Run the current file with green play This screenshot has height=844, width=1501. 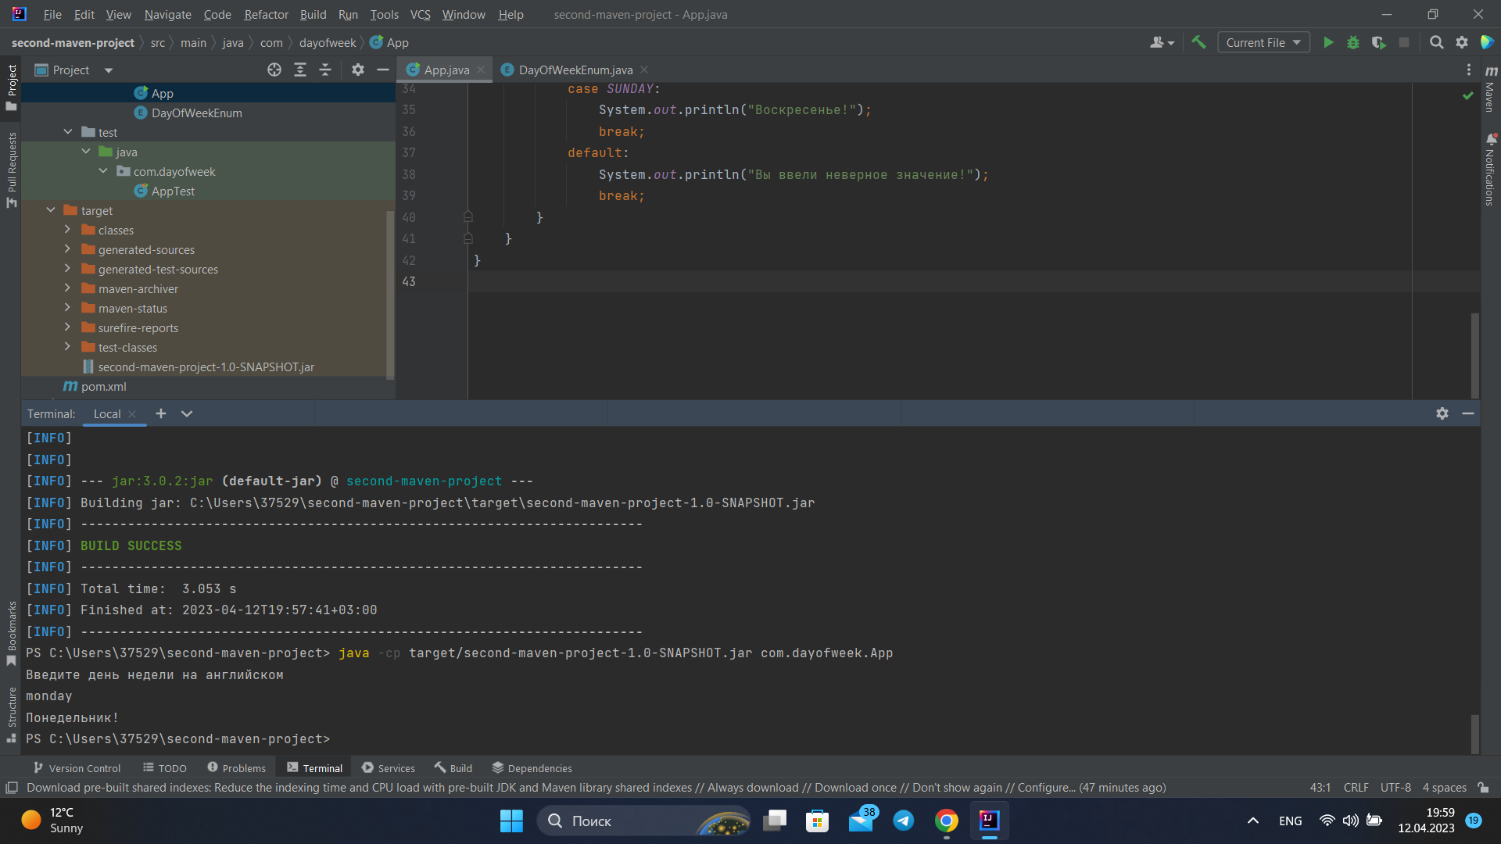point(1327,43)
